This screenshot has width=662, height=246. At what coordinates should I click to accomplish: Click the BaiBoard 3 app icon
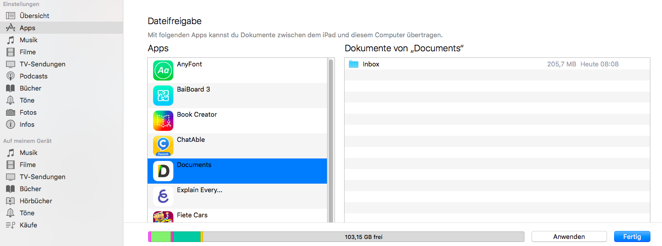pyautogui.click(x=163, y=96)
